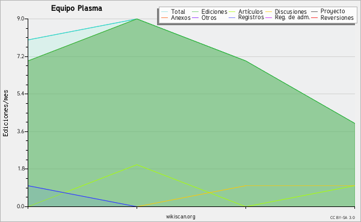This screenshot has height=222, width=361.
Task: Click the 1.8 y-axis tick label
Action: tap(20, 169)
